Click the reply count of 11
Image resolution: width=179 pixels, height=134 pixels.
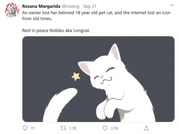pyautogui.click(x=33, y=128)
